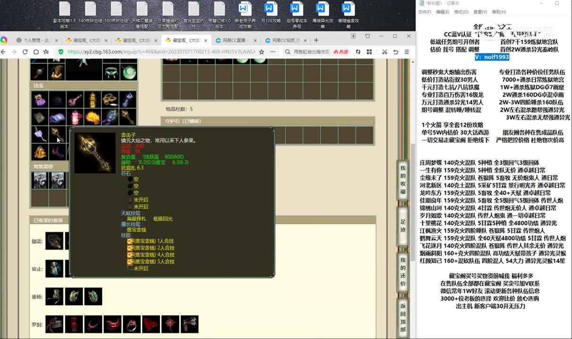Open desktop file 140炼狱总结

click(90, 15)
